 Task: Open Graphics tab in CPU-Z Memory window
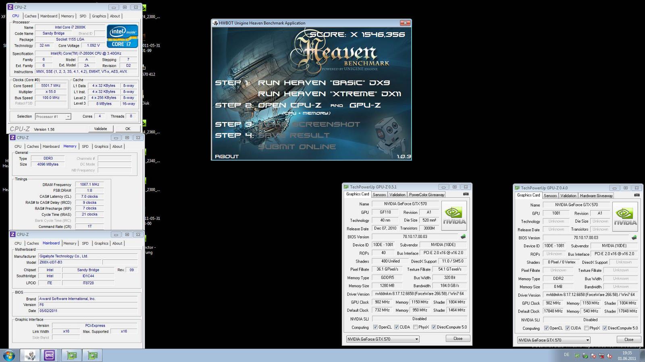[x=101, y=147]
